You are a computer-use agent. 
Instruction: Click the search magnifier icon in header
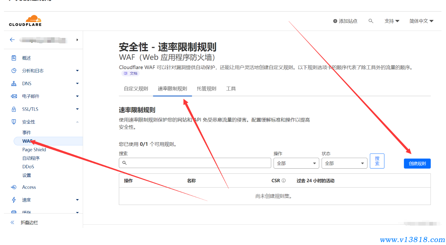click(x=371, y=21)
